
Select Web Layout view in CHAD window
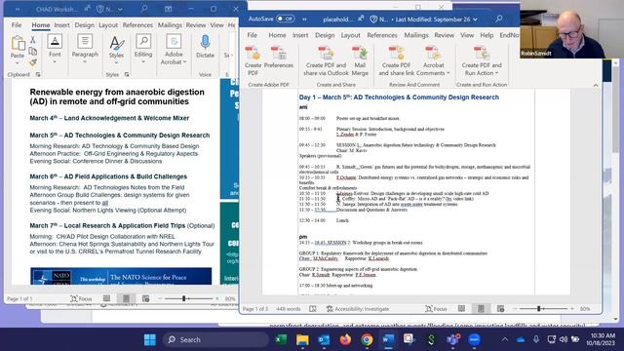[x=145, y=298]
